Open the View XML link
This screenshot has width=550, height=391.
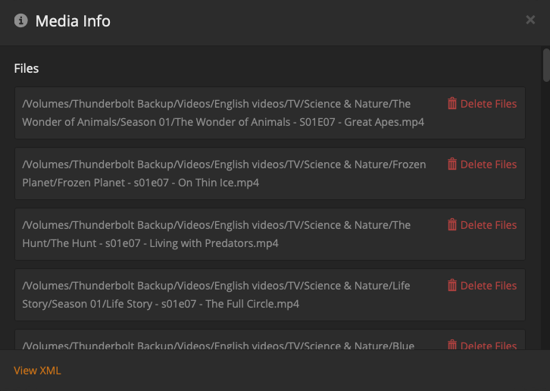coord(37,371)
